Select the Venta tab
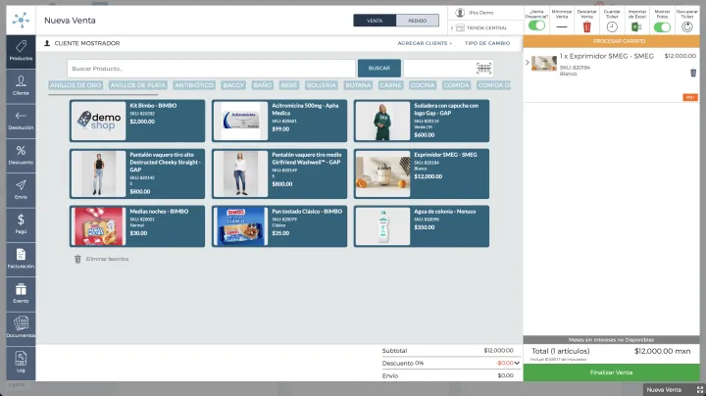The image size is (706, 396). [x=375, y=20]
